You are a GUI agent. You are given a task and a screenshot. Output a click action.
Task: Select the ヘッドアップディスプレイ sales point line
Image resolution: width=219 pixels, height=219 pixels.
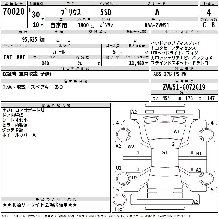(x=175, y=43)
